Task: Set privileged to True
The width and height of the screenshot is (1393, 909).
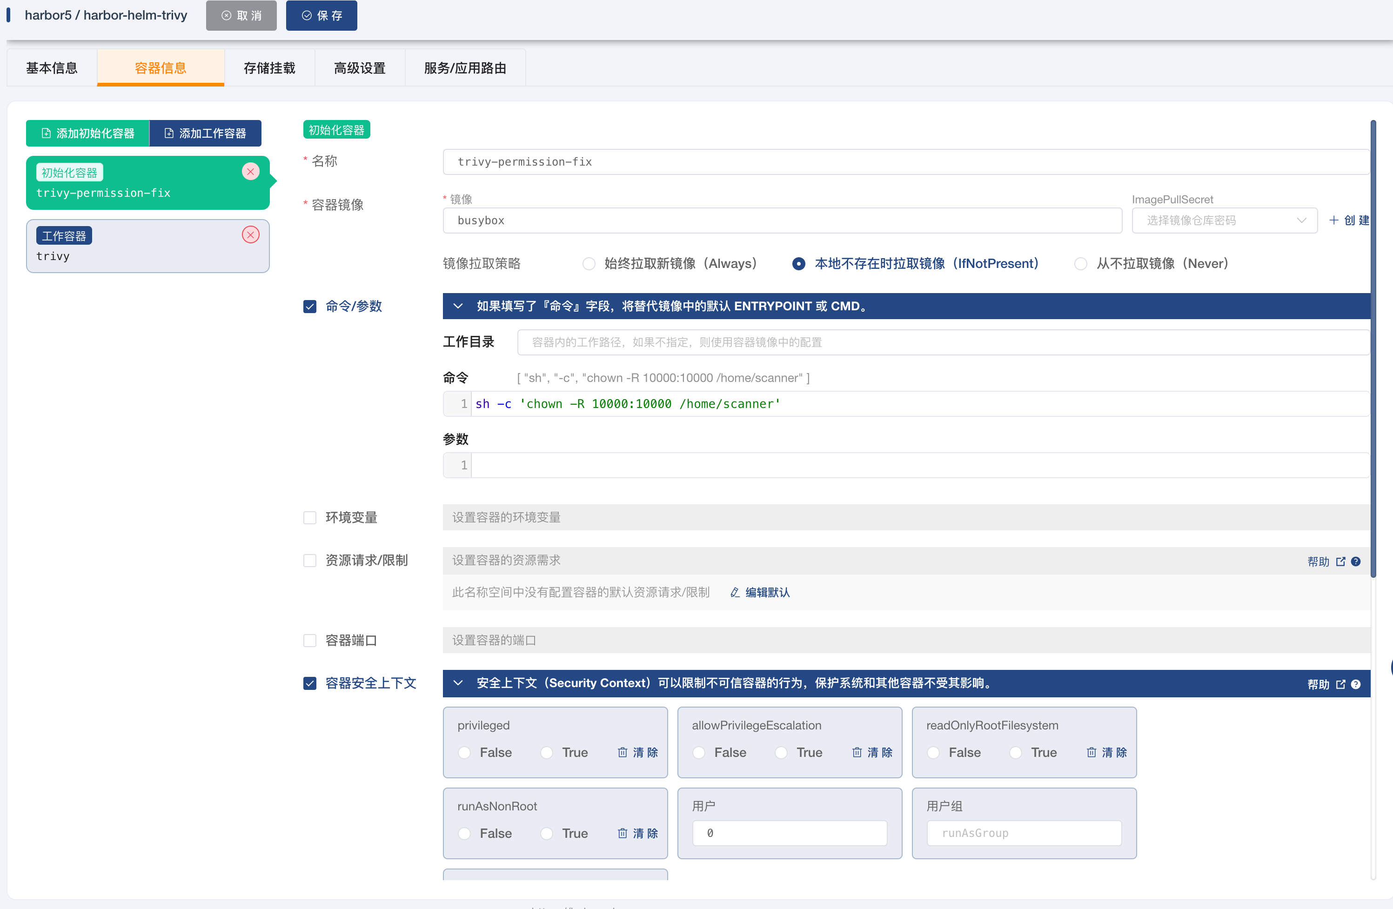Action: pyautogui.click(x=547, y=752)
